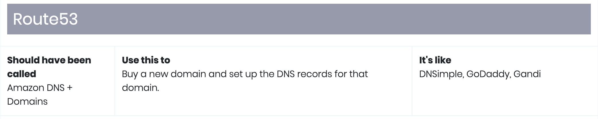Viewport: 598px width, 119px height.
Task: Click the plus sign after "Amazon DNS"
Action: coord(69,88)
